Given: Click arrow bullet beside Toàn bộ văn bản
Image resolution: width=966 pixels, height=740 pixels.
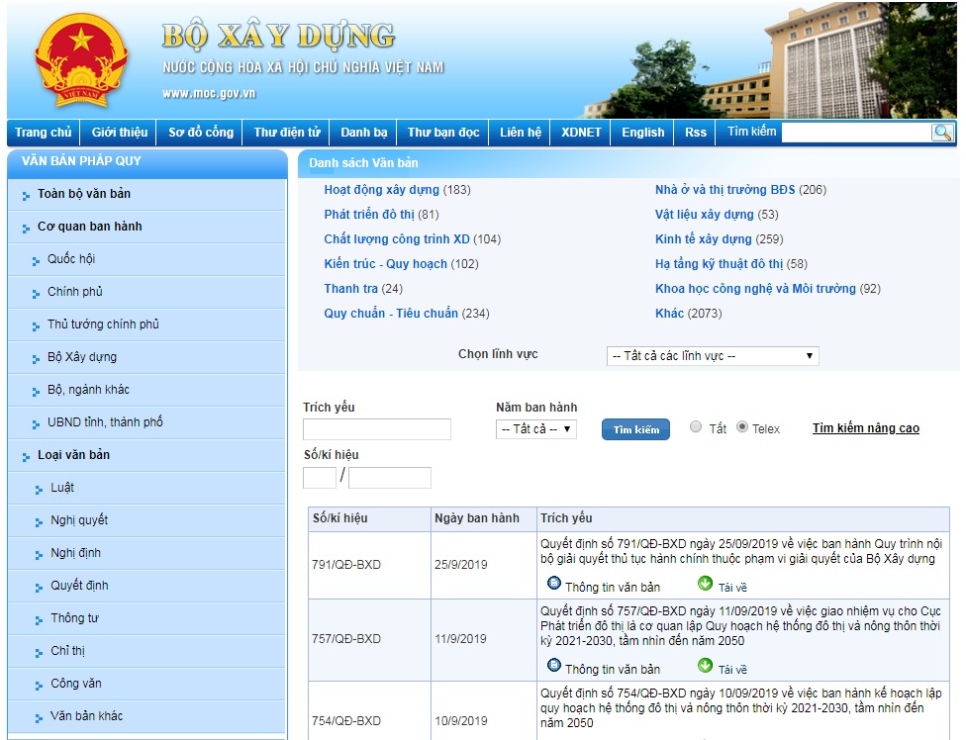Looking at the screenshot, I should coord(25,195).
